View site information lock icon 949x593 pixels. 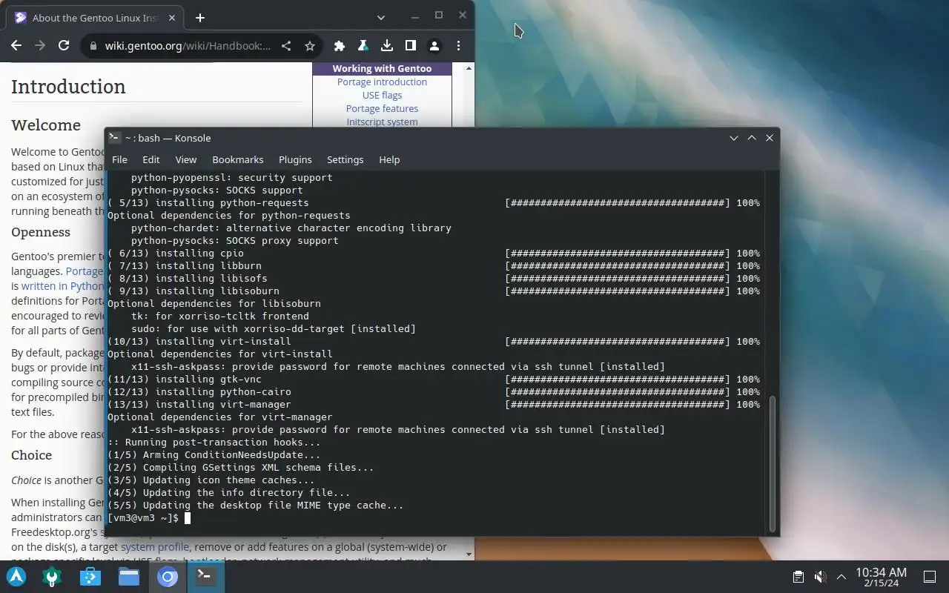93,46
